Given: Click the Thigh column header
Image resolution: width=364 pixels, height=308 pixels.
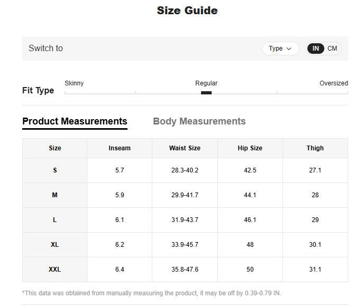Looking at the screenshot, I should 315,148.
